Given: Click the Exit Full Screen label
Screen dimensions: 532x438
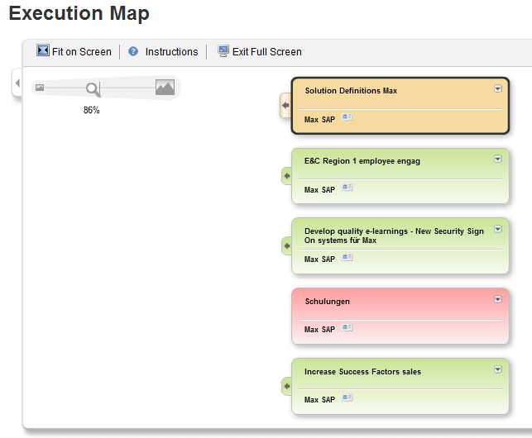Looking at the screenshot, I should (x=266, y=52).
